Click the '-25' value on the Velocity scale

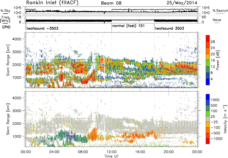tap(214, 122)
